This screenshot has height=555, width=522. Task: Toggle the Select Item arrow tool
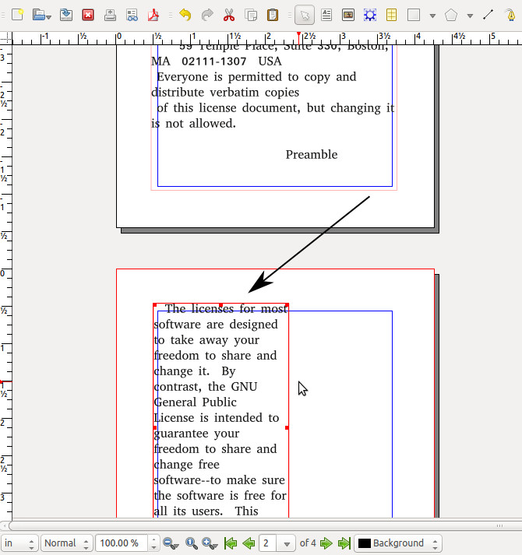pyautogui.click(x=305, y=15)
